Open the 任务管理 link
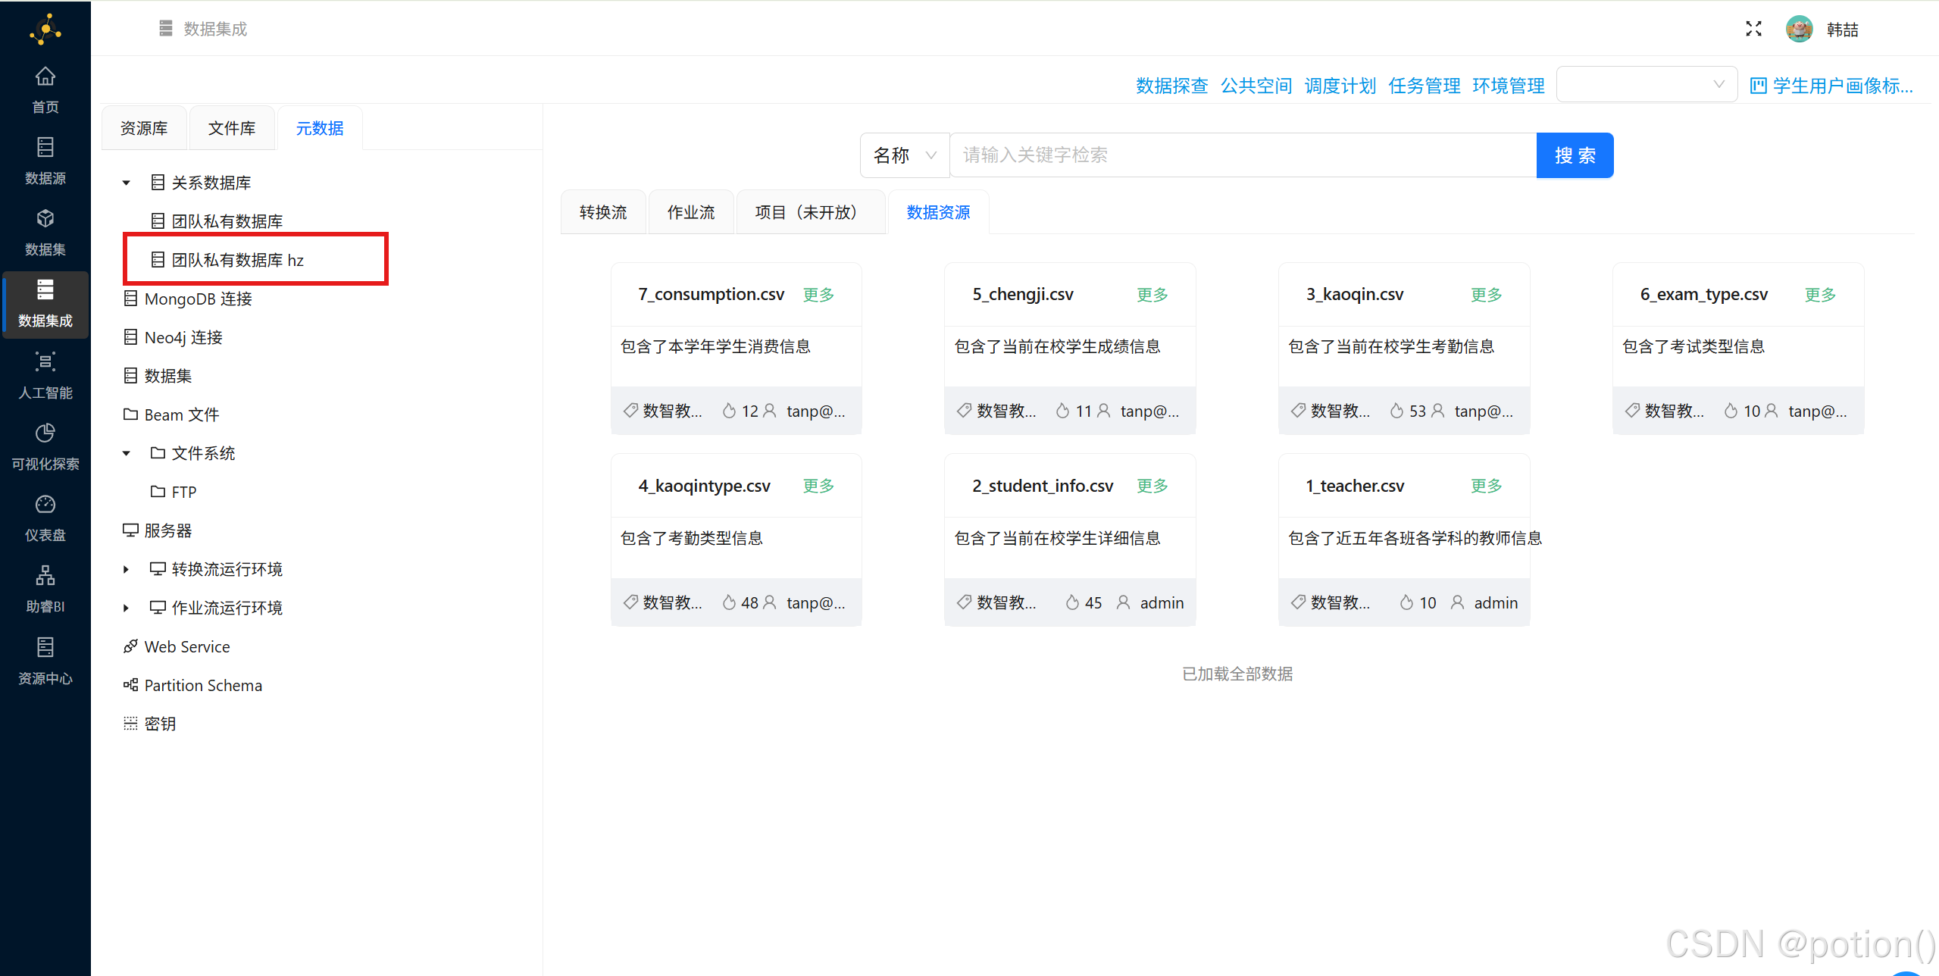Screen dimensions: 1939x976 point(1425,86)
